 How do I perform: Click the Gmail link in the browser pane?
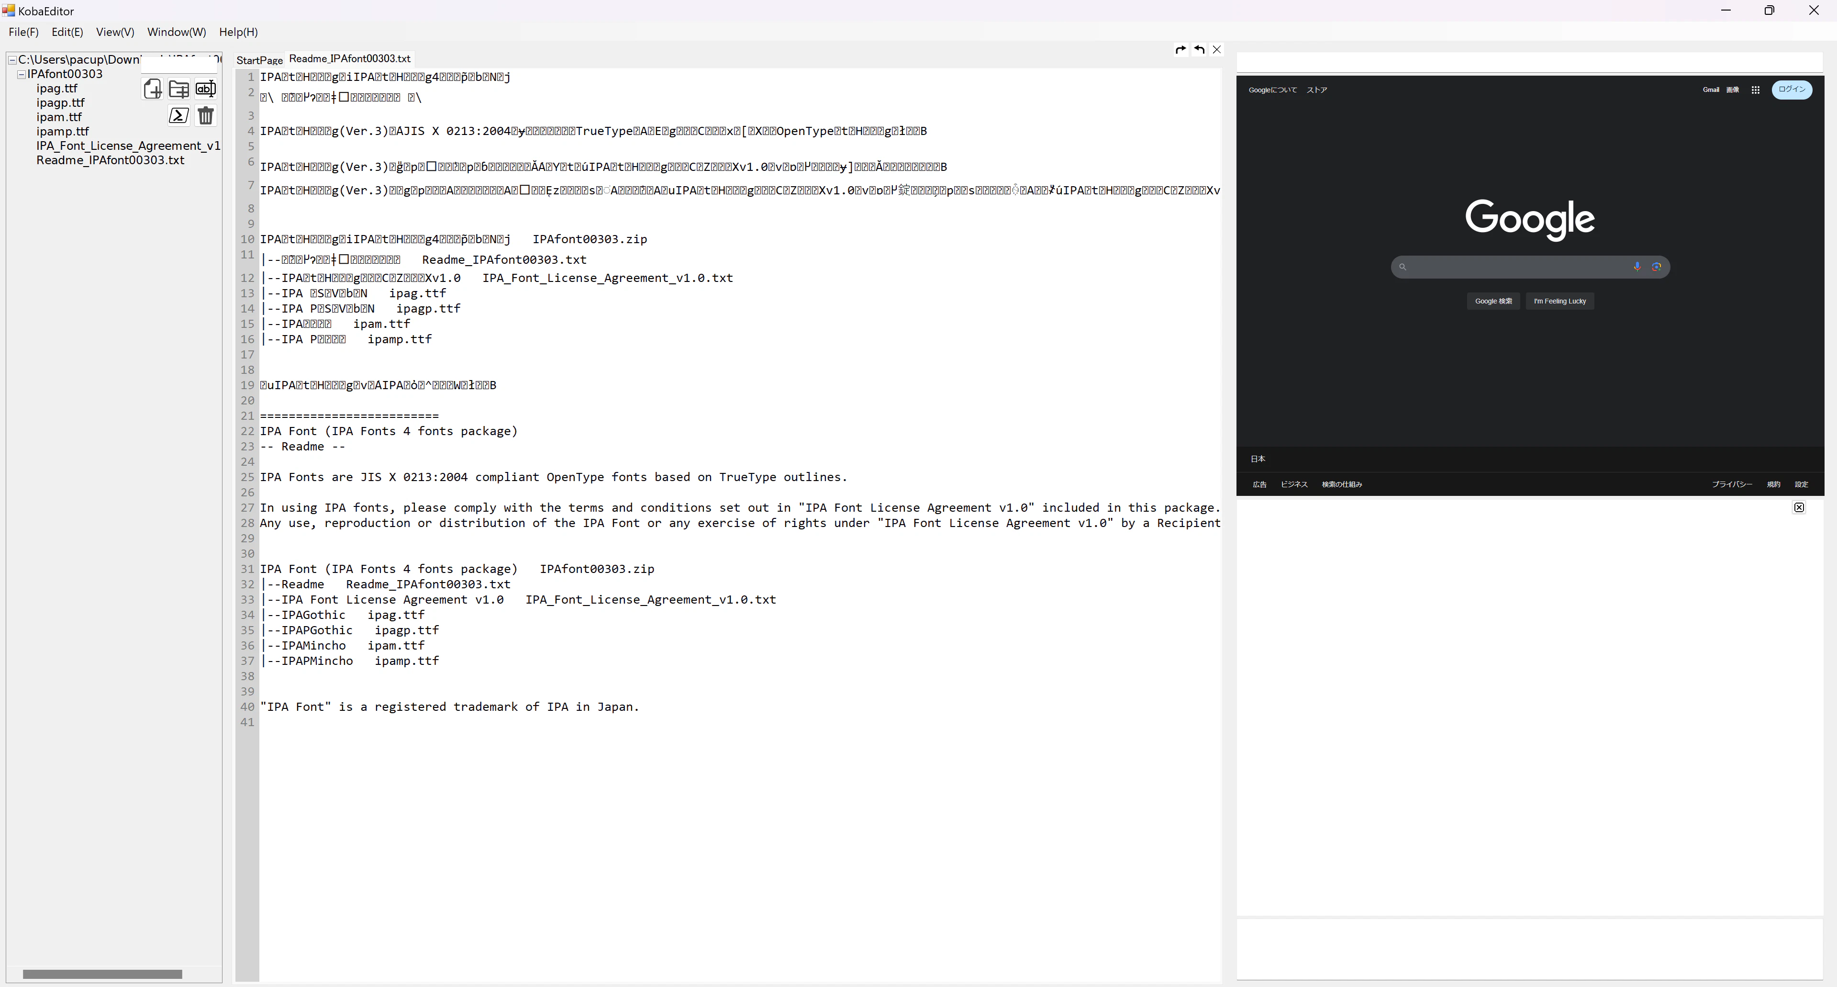1711,90
